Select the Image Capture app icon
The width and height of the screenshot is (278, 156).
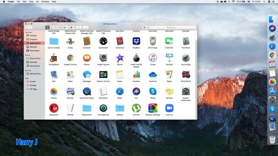(103, 58)
